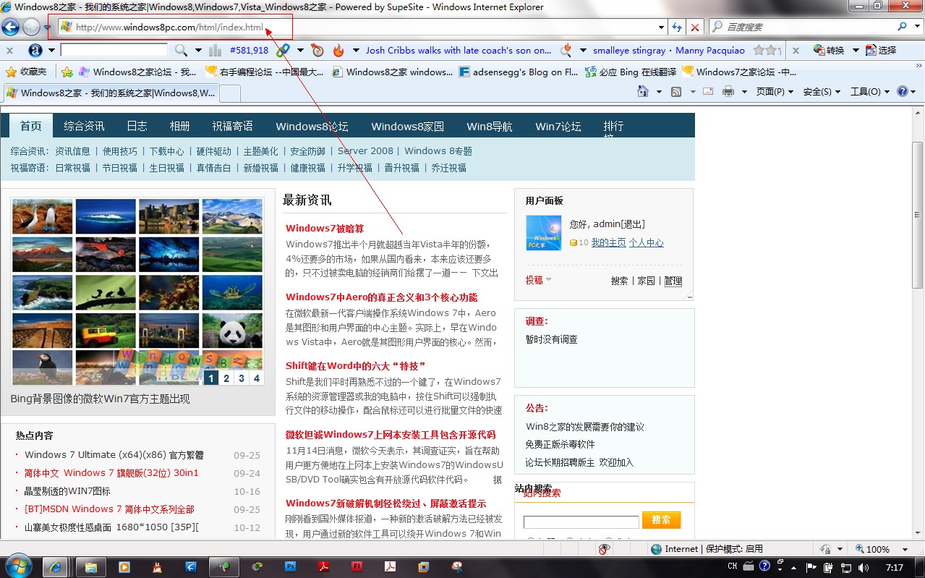Click the Home icon in the command bar
The image size is (925, 578).
pos(643,92)
